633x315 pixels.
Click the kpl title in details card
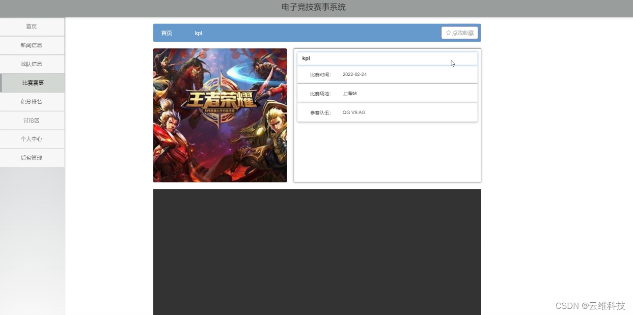point(306,59)
